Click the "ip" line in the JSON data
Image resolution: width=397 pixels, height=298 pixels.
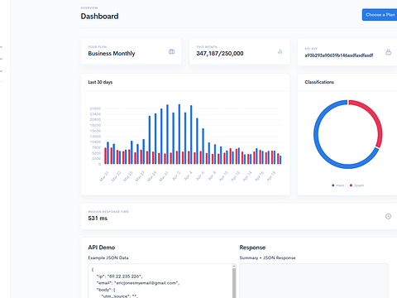coord(119,276)
